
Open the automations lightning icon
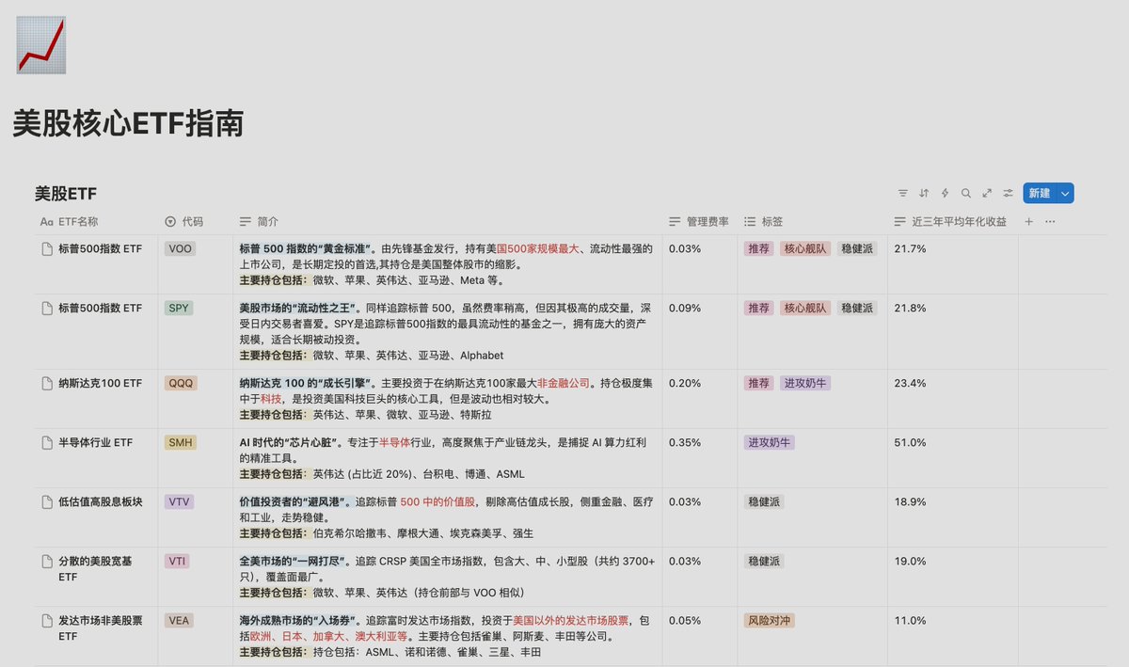coord(945,193)
